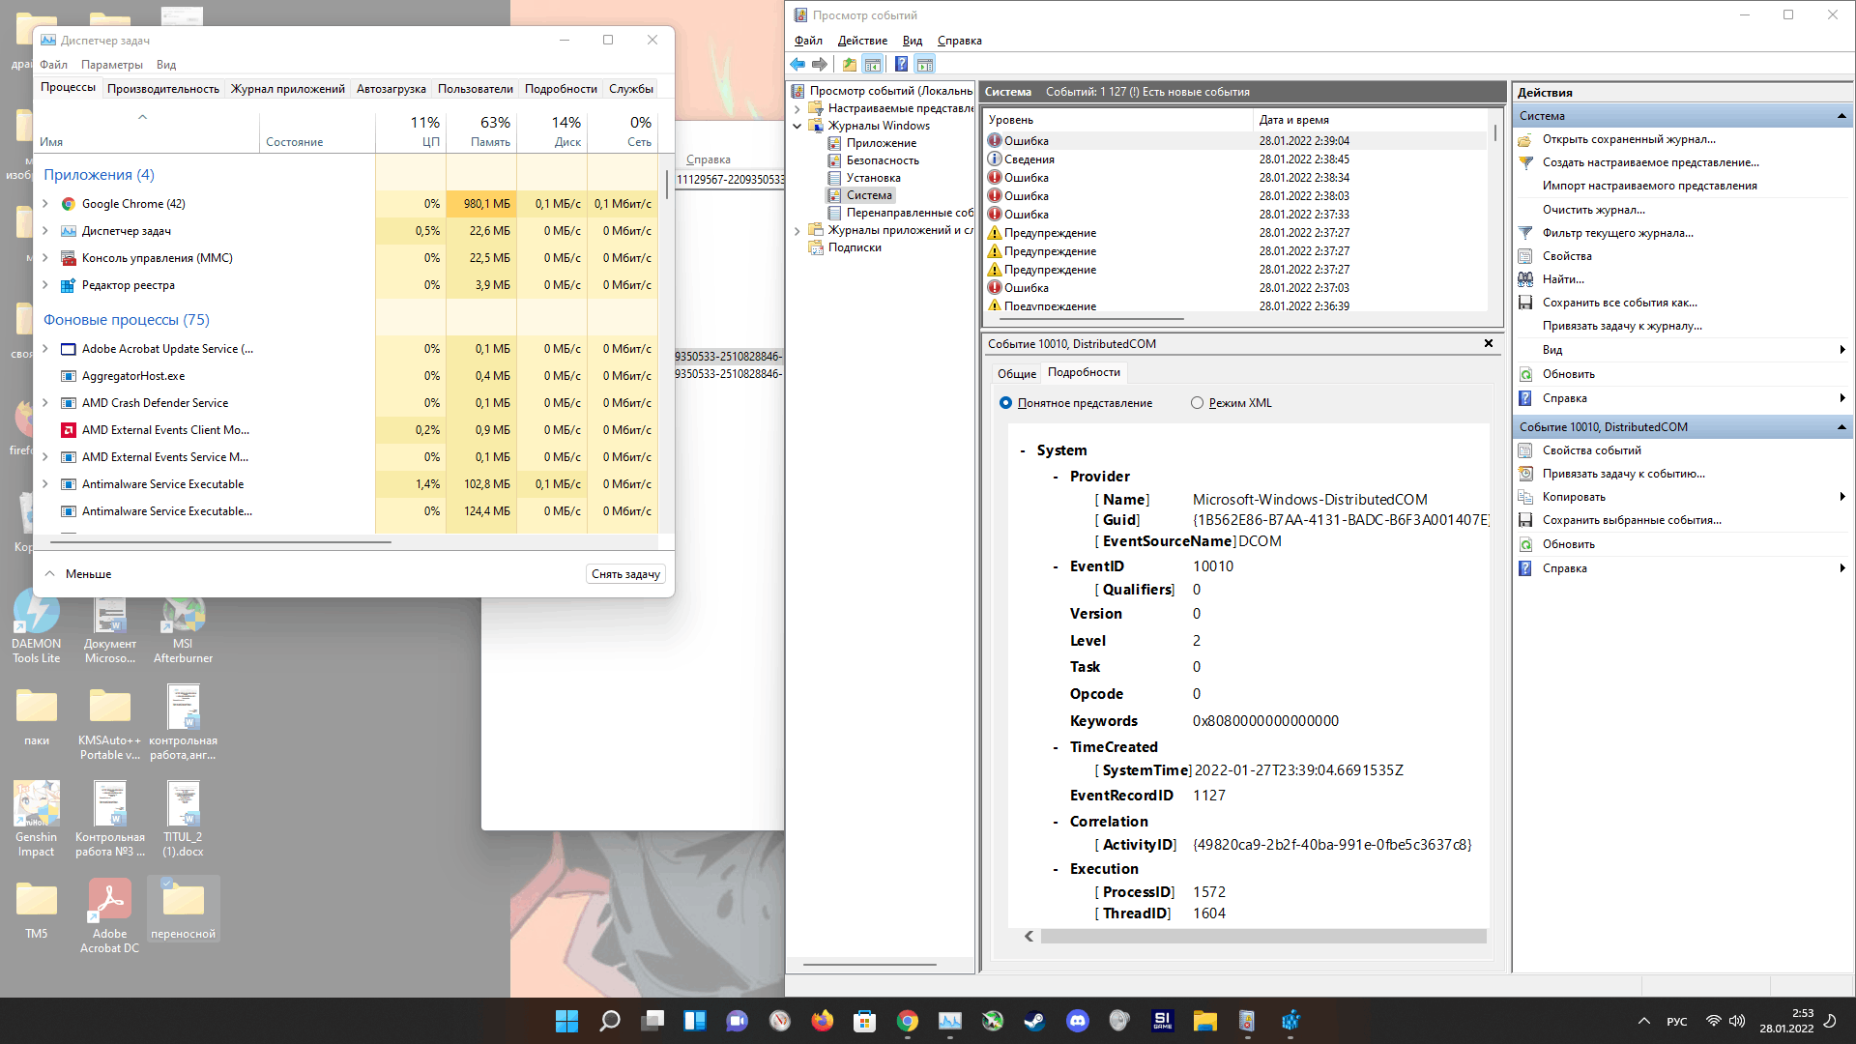Collapse the 'Журналы Windows' tree node
Screen dimensions: 1856x1044
(797, 126)
